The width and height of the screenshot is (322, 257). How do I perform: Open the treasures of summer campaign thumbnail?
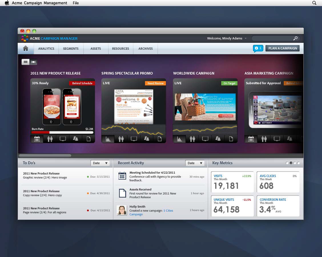point(205,107)
